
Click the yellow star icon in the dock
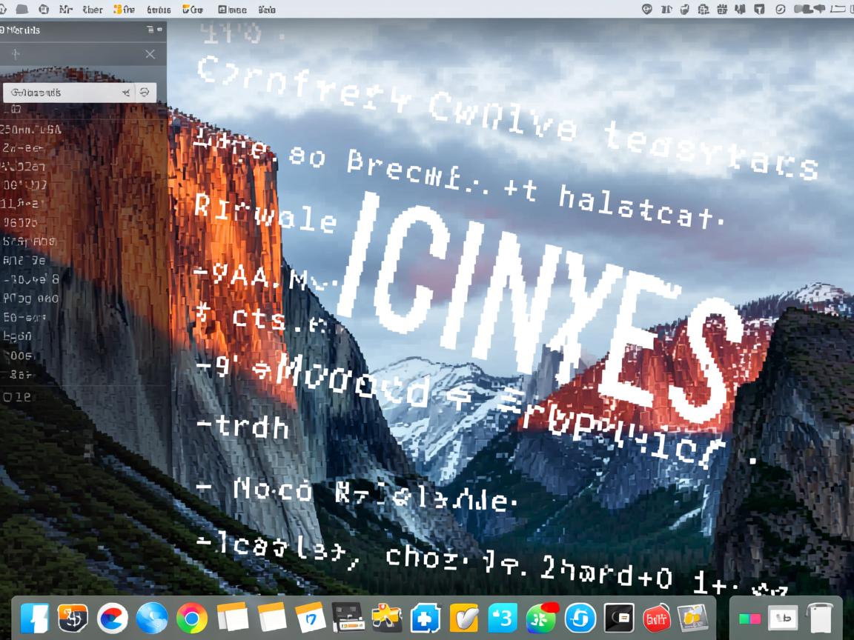tap(386, 616)
